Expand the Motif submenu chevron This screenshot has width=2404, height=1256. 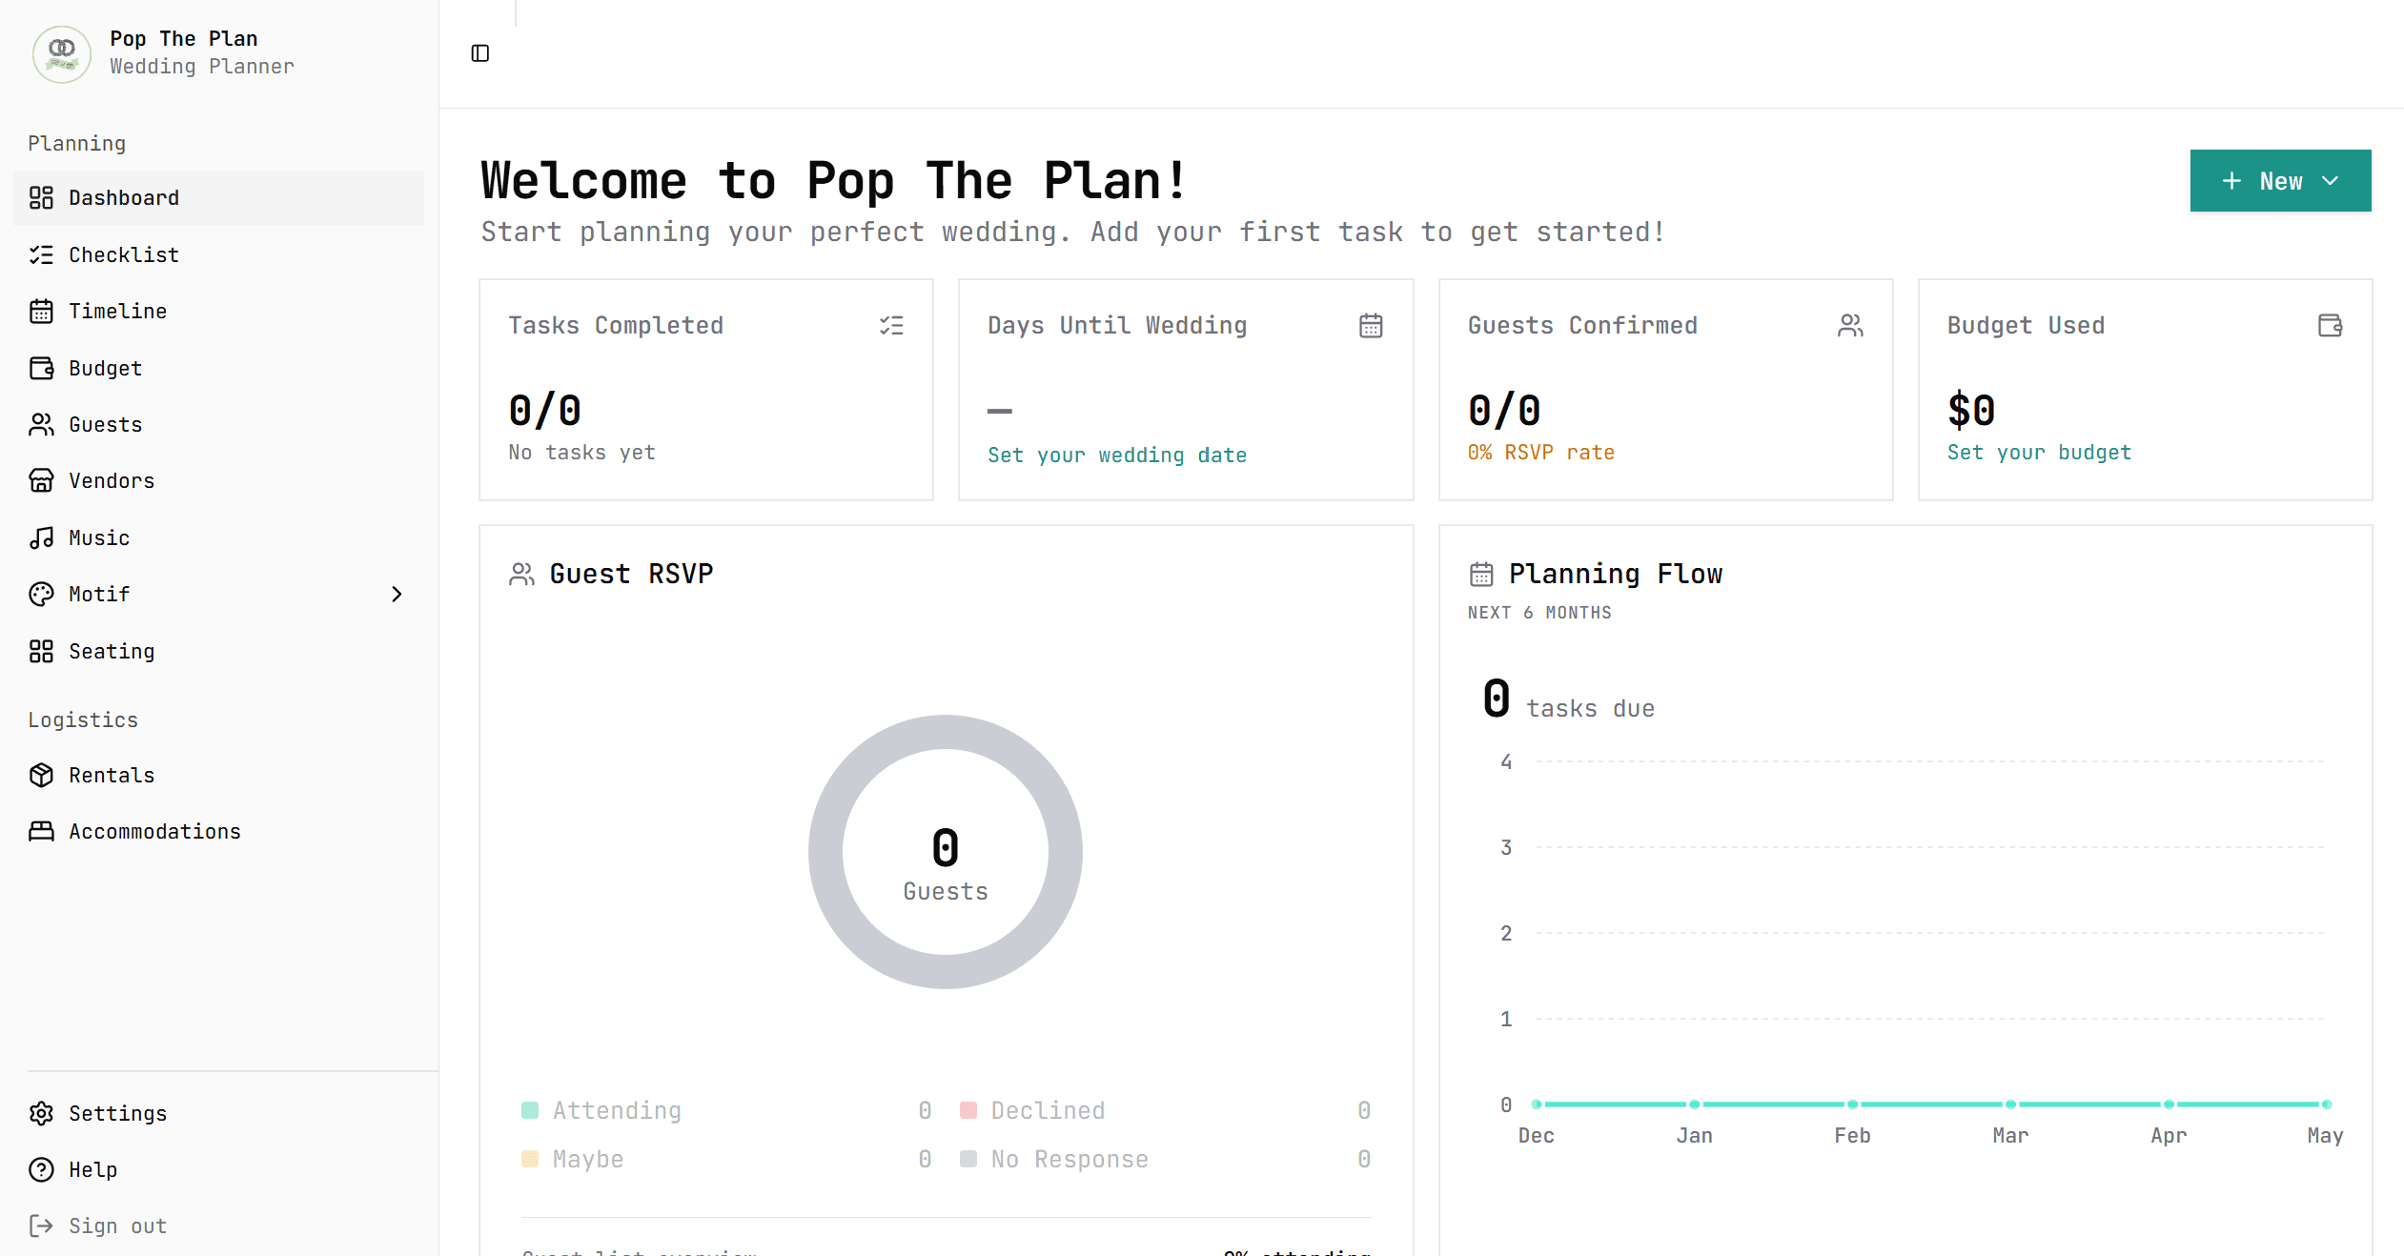coord(397,594)
